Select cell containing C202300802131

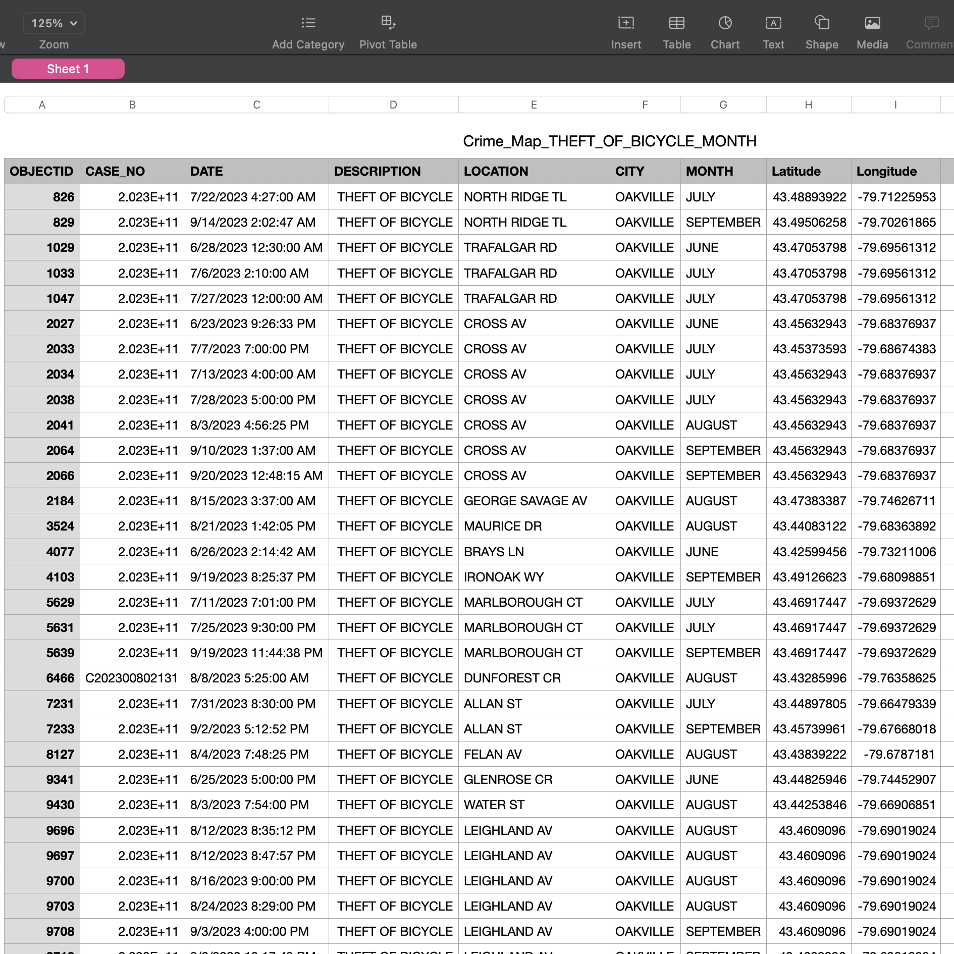(x=132, y=678)
